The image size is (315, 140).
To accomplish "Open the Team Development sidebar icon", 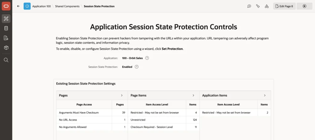I will pyautogui.click(x=6, y=38).
